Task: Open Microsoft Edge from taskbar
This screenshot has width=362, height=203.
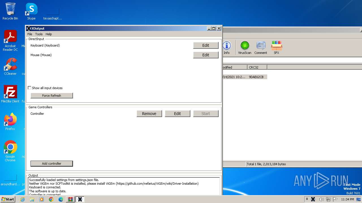Action: pyautogui.click(x=61, y=199)
